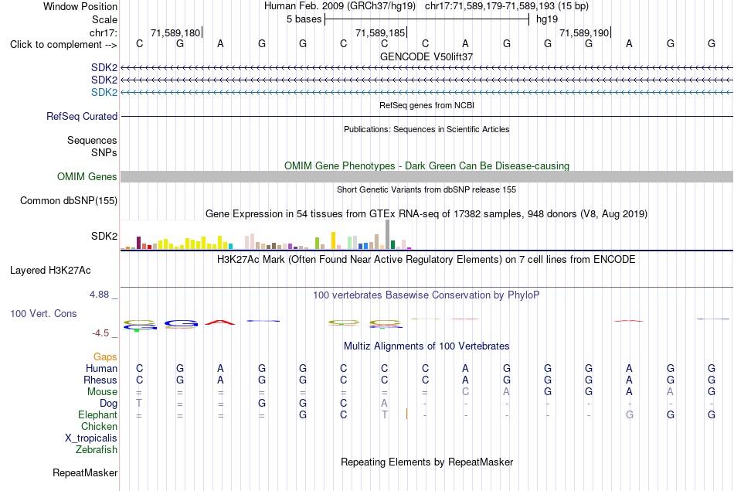Click the 'RefSeq genes from NCBI' title

point(426,105)
